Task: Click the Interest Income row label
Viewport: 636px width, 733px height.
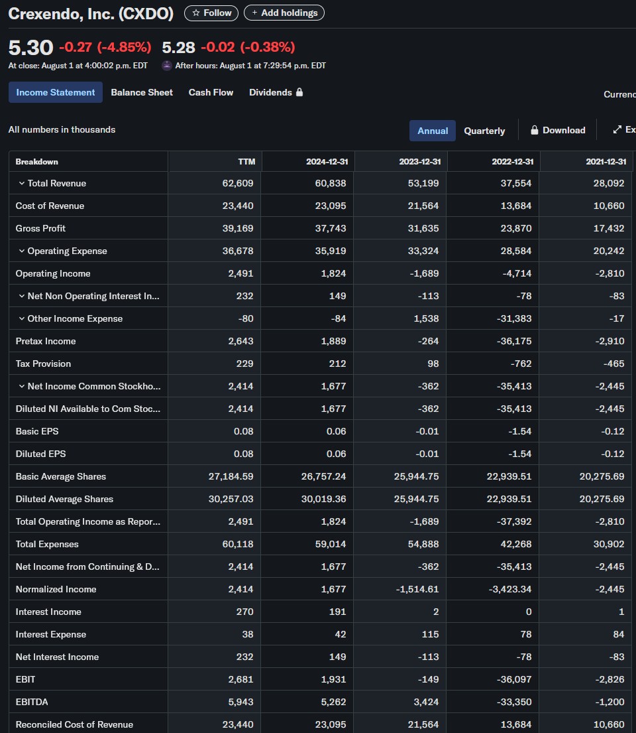Action: tap(48, 612)
